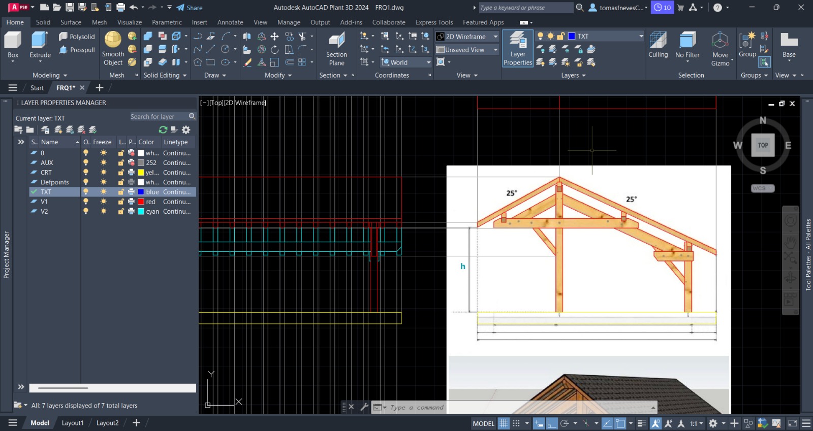Toggle lock on the CRT layer
This screenshot has width=813, height=431.
coord(121,173)
